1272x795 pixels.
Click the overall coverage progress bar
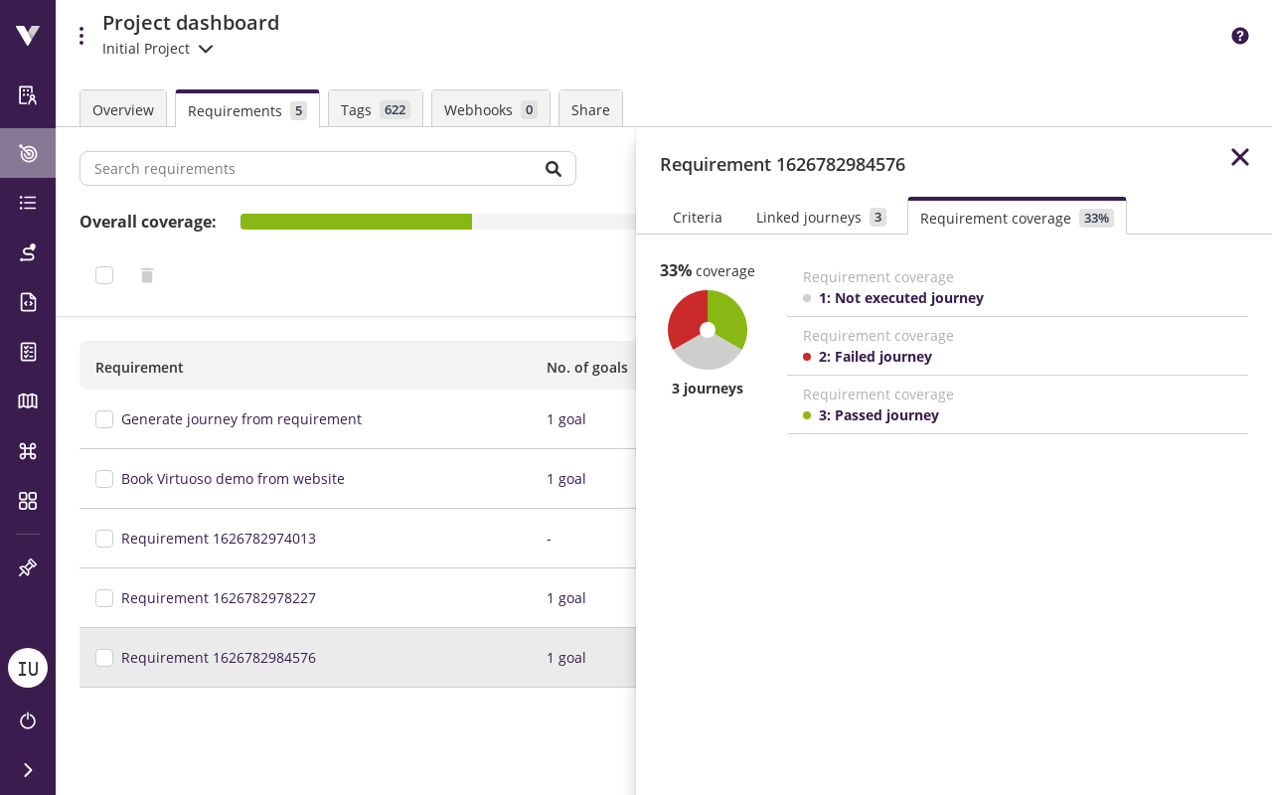tap(437, 222)
